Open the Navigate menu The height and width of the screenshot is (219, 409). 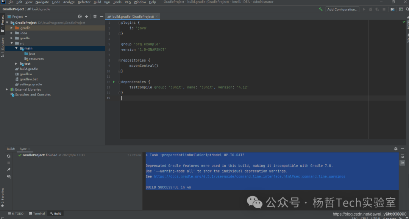coord(42,2)
